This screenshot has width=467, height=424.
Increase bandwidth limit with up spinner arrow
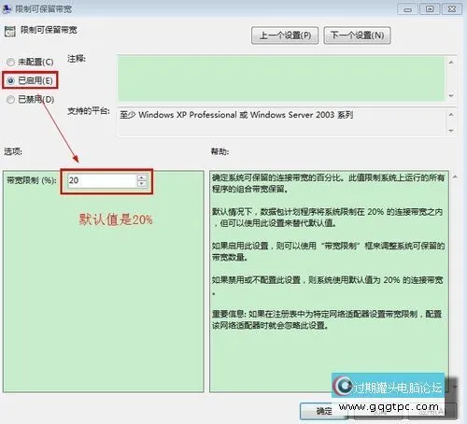tap(142, 177)
